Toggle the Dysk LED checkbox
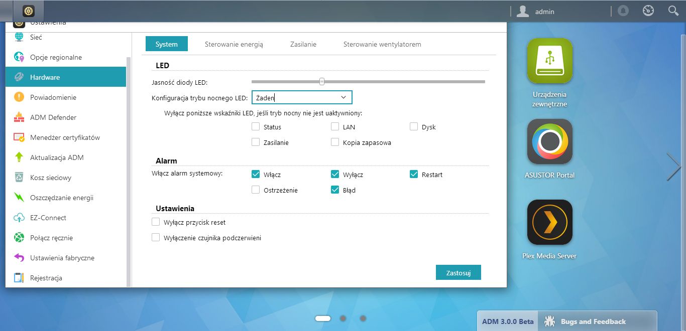 pyautogui.click(x=414, y=127)
